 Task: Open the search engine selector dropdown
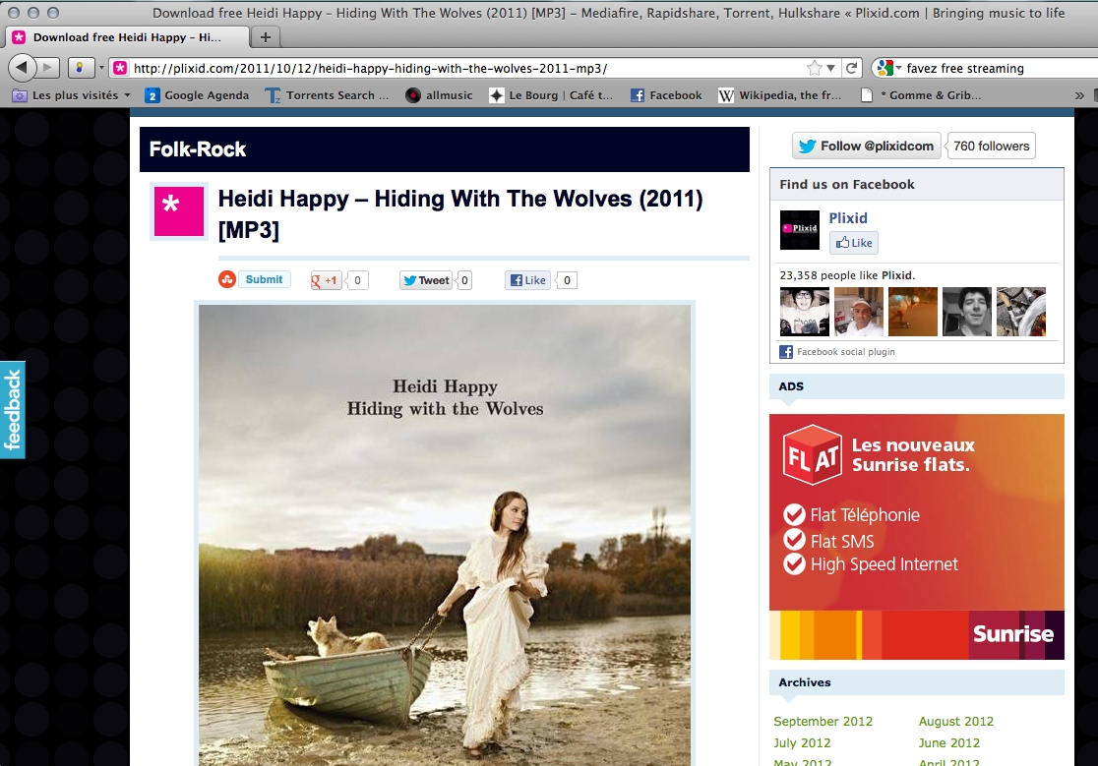tap(888, 68)
